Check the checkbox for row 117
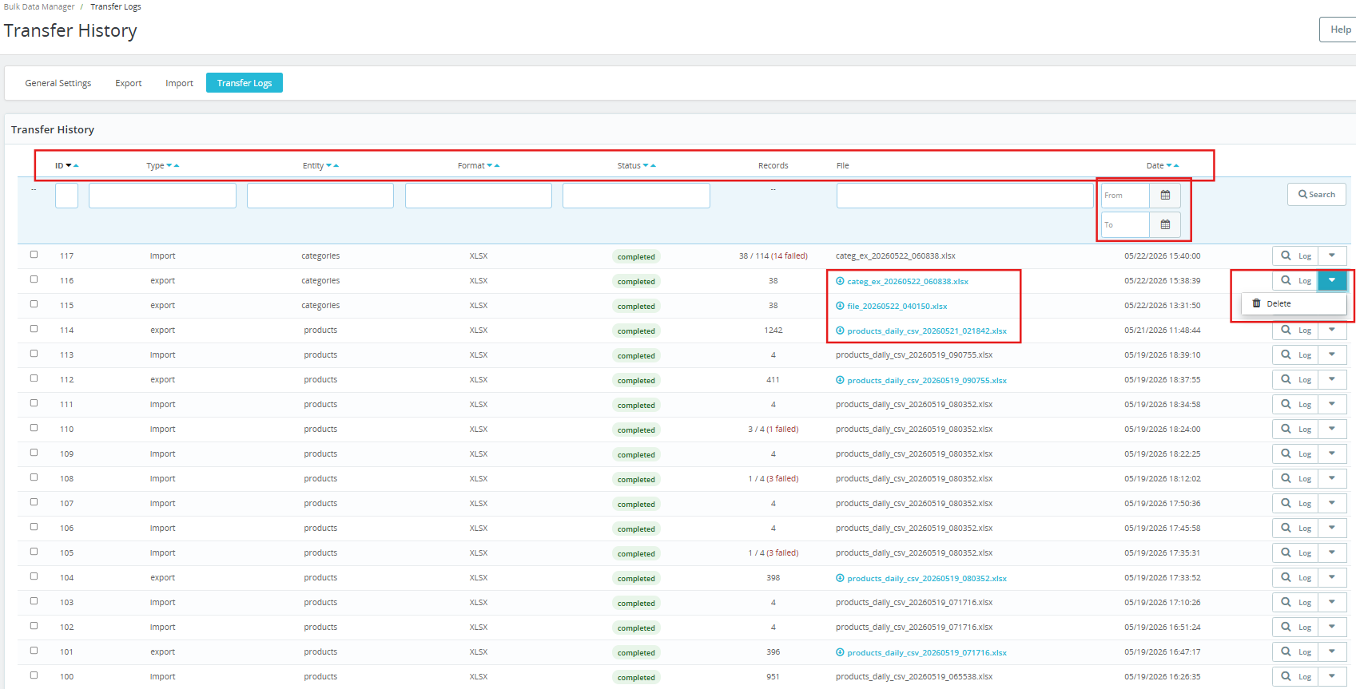This screenshot has width=1356, height=689. click(34, 255)
